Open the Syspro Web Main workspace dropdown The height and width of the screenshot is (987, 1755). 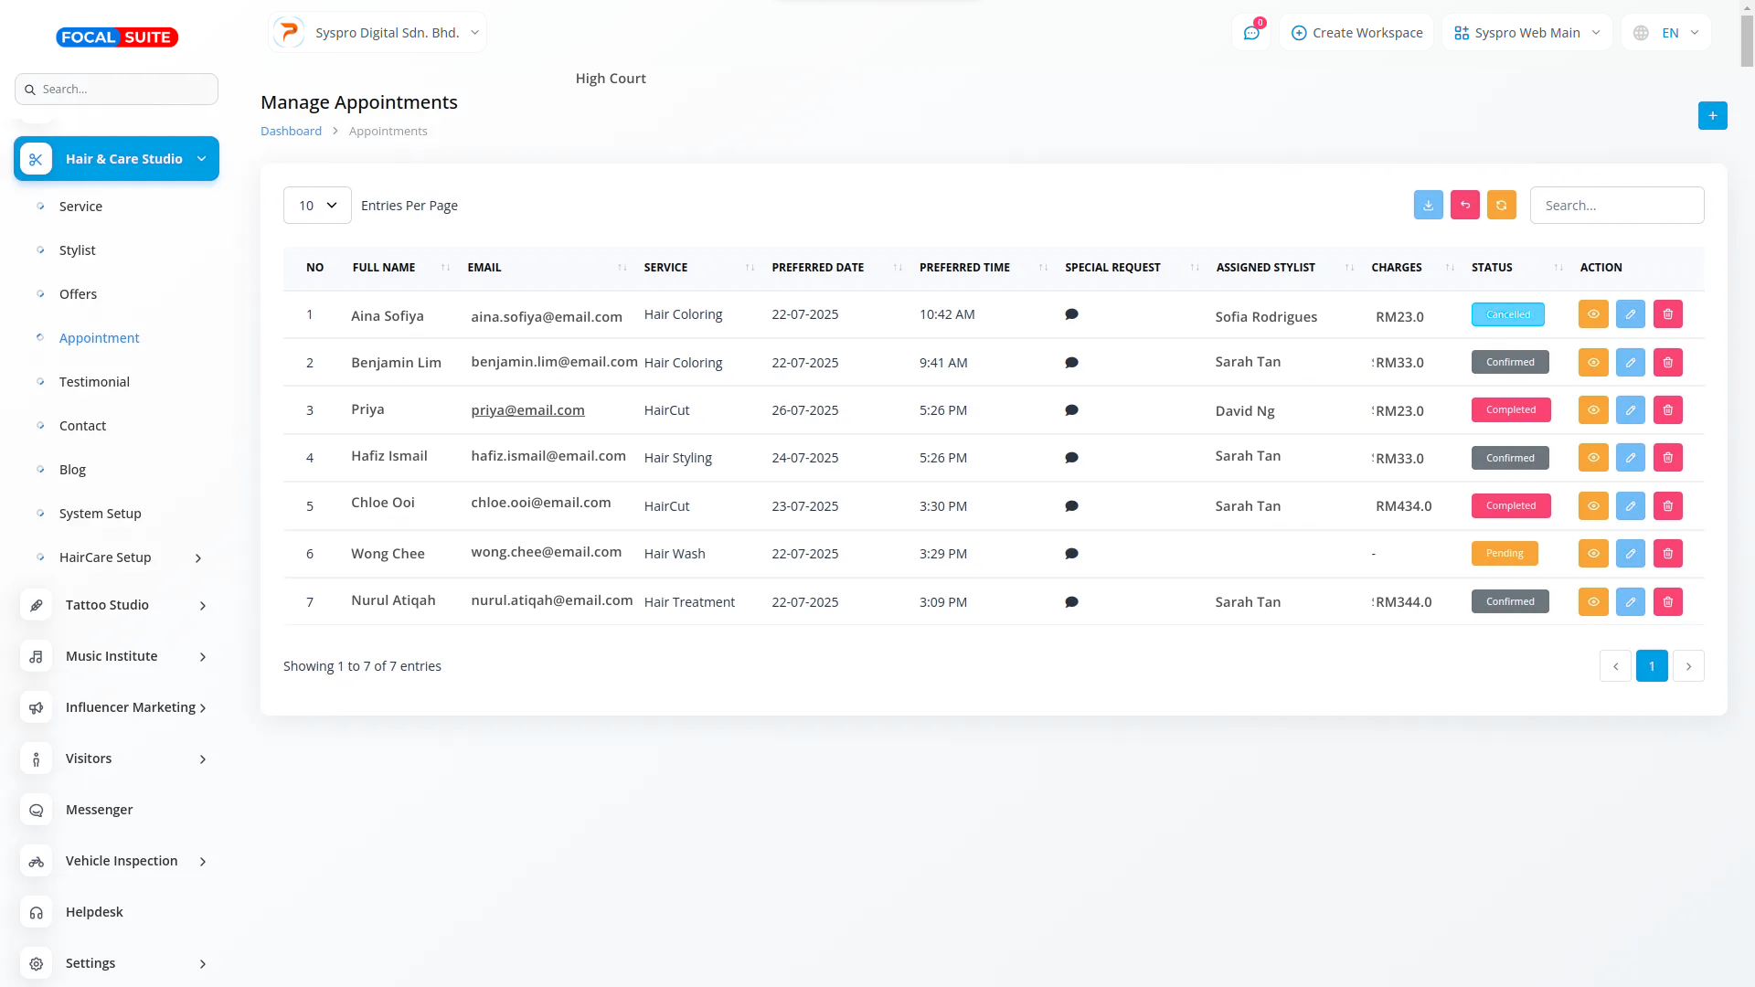(x=1526, y=33)
